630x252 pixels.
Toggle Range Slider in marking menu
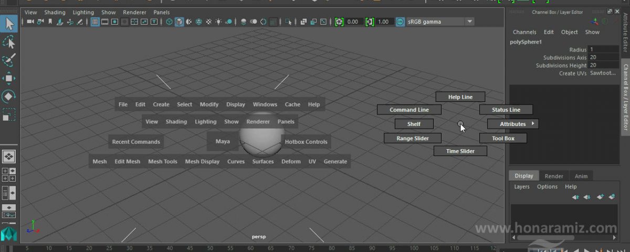click(x=413, y=138)
